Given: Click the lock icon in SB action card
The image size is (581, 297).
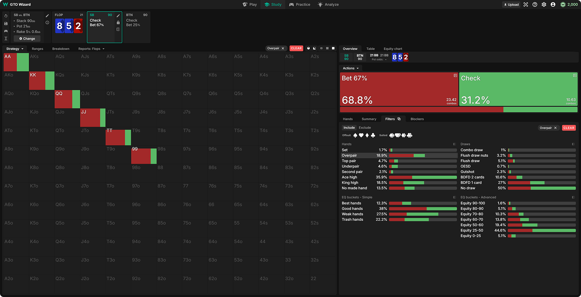Looking at the screenshot, I should pos(118,22).
